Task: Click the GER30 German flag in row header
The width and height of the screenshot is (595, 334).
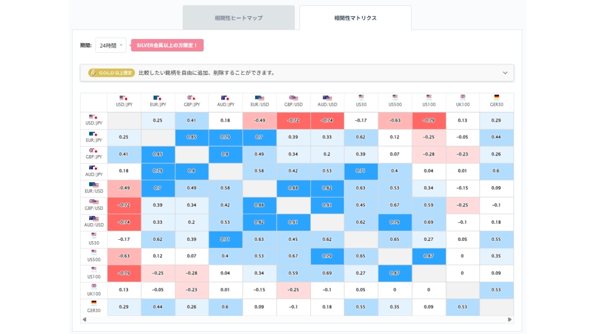Action: pos(94,303)
